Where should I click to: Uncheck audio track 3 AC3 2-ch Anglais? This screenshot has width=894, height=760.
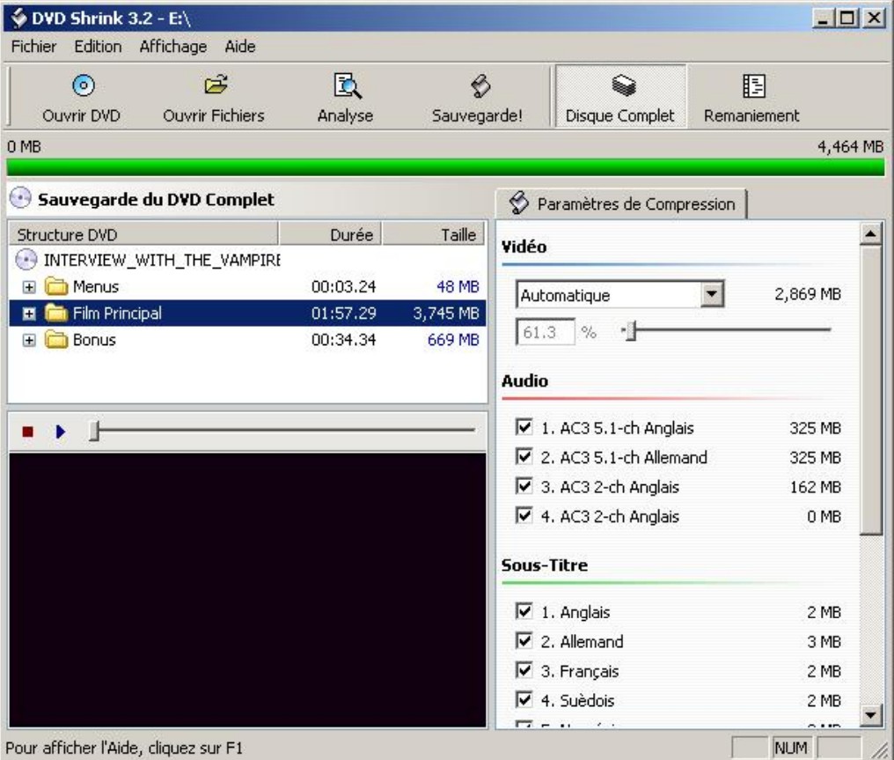coord(524,487)
